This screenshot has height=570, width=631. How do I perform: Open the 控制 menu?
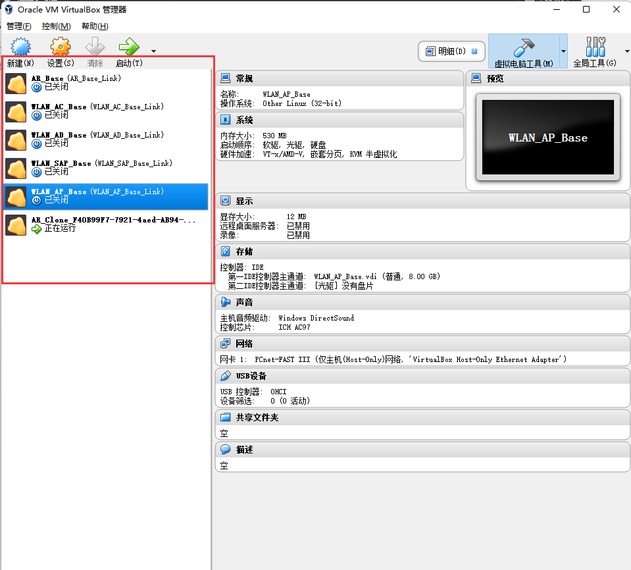click(x=56, y=26)
